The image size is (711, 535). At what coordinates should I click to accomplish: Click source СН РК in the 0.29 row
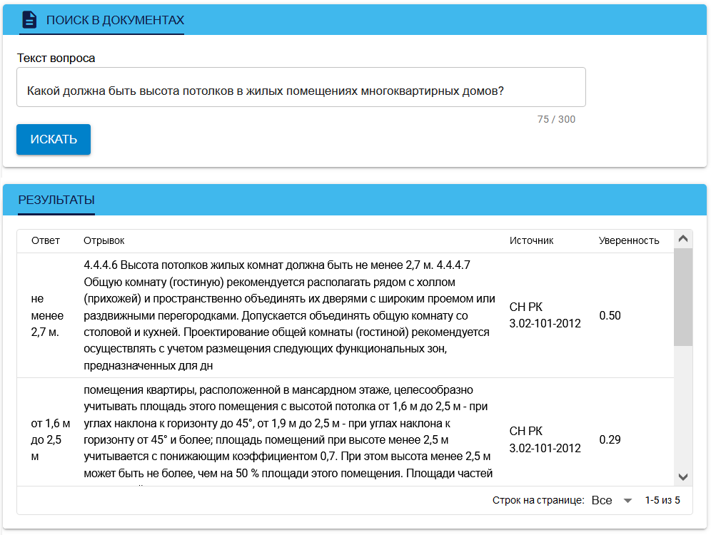click(x=545, y=439)
